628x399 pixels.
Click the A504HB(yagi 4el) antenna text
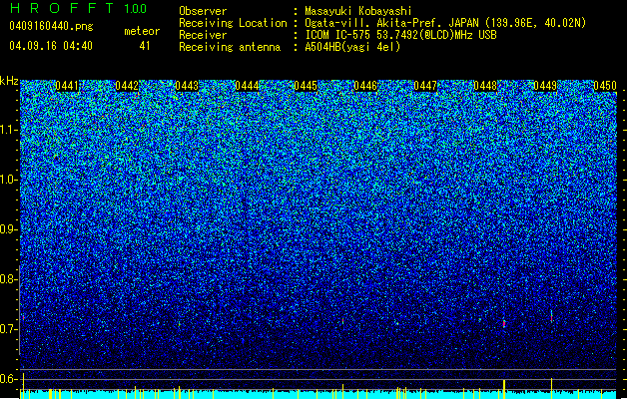coord(352,47)
